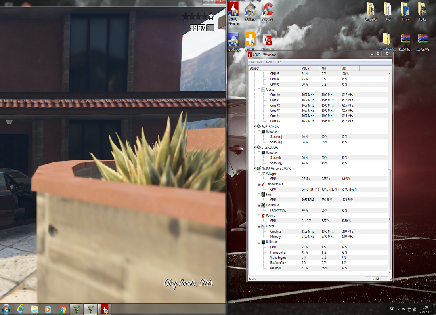Select the Fotky folder on desktop
436x315 pixels.
pyautogui.click(x=422, y=12)
